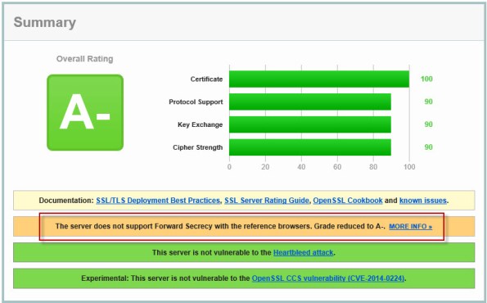This screenshot has height=303, width=487.
Task: Click the Cipher Strength score value 90
Action: pos(429,147)
